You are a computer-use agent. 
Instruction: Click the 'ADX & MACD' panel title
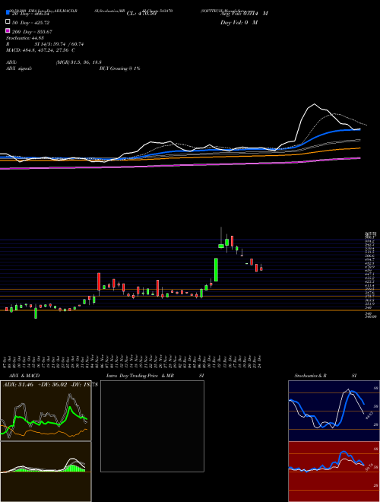(24, 376)
